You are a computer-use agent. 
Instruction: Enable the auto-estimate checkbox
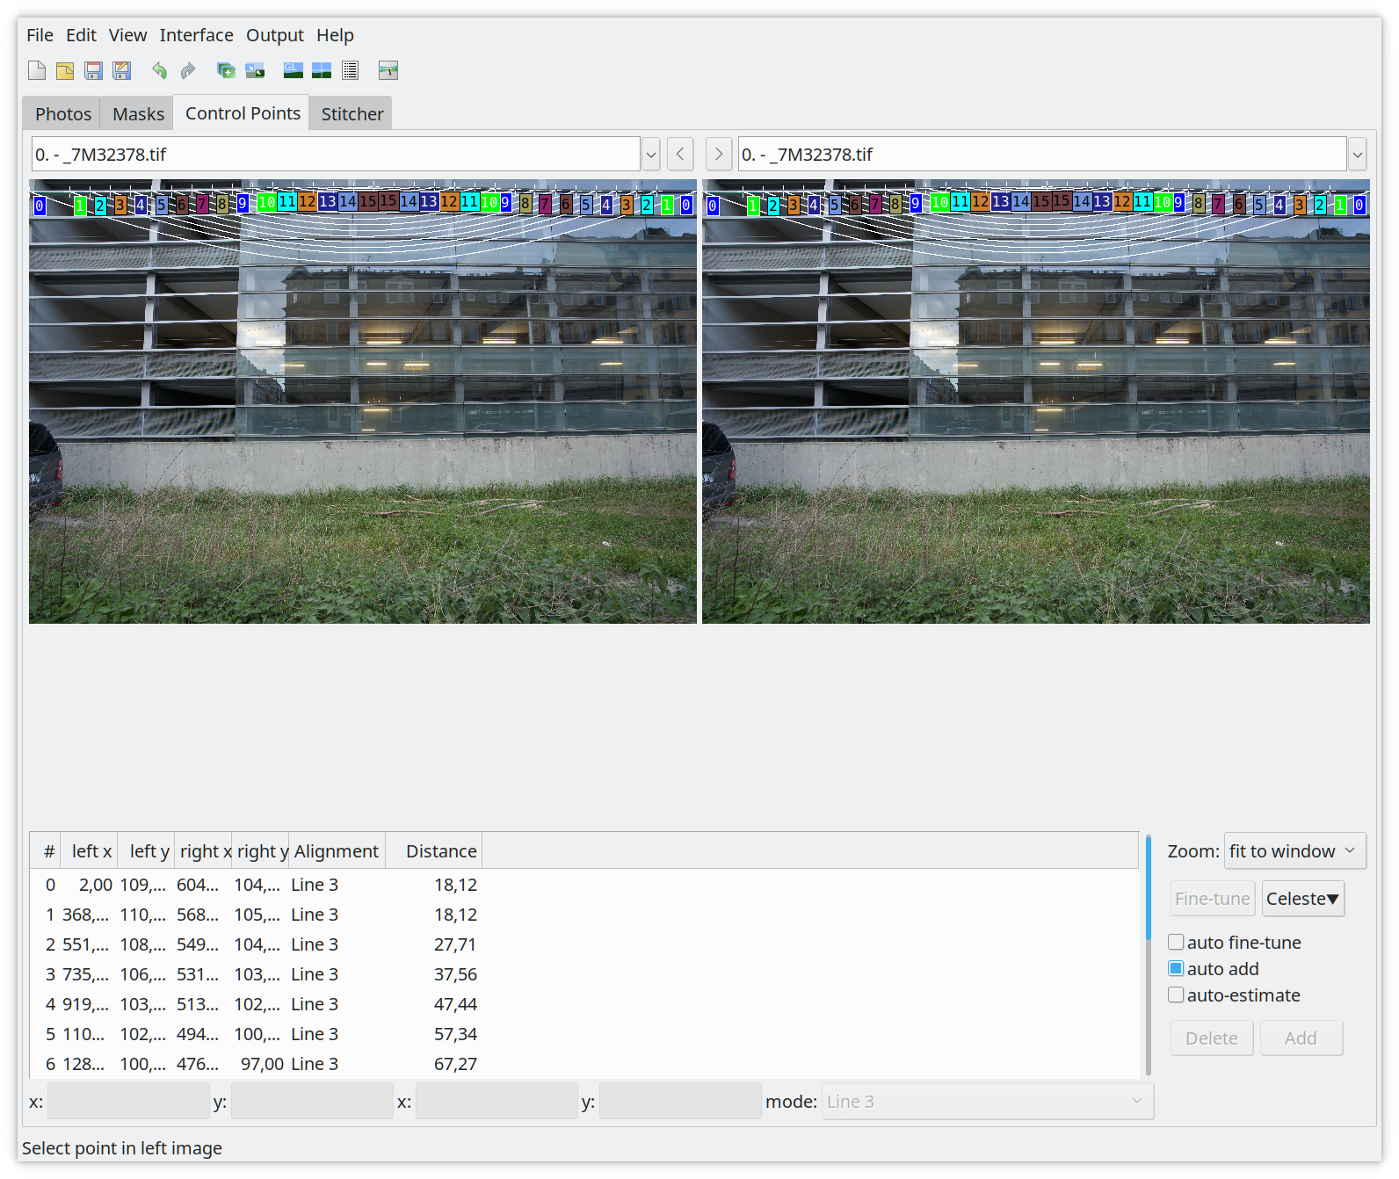[1176, 995]
